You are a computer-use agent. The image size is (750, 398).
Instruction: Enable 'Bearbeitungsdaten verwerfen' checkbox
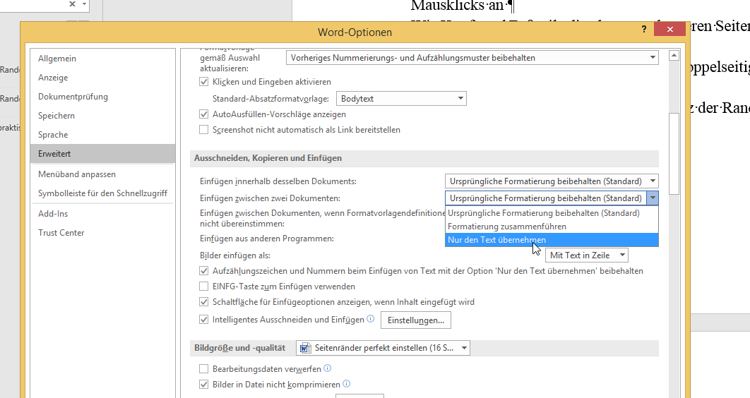pyautogui.click(x=204, y=369)
